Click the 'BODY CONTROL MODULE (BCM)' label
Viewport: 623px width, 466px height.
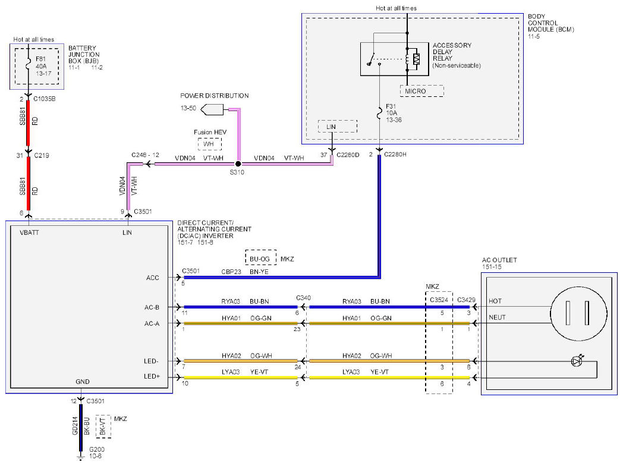(550, 23)
